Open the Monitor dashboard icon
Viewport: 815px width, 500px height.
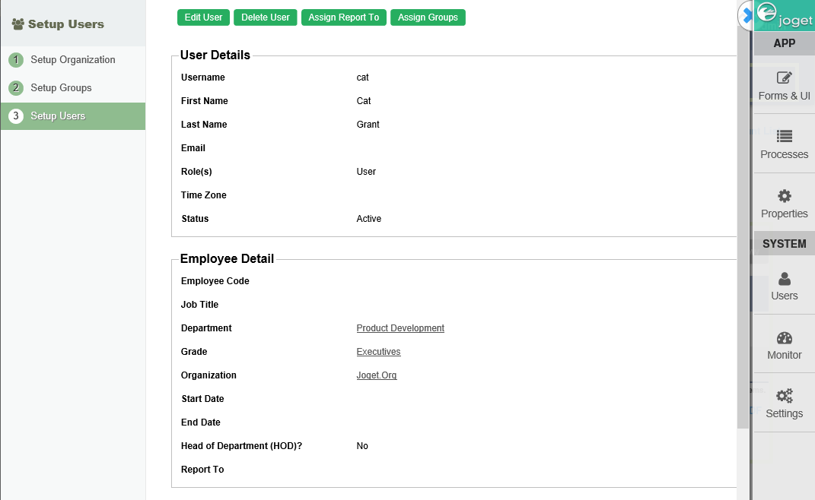coord(784,338)
